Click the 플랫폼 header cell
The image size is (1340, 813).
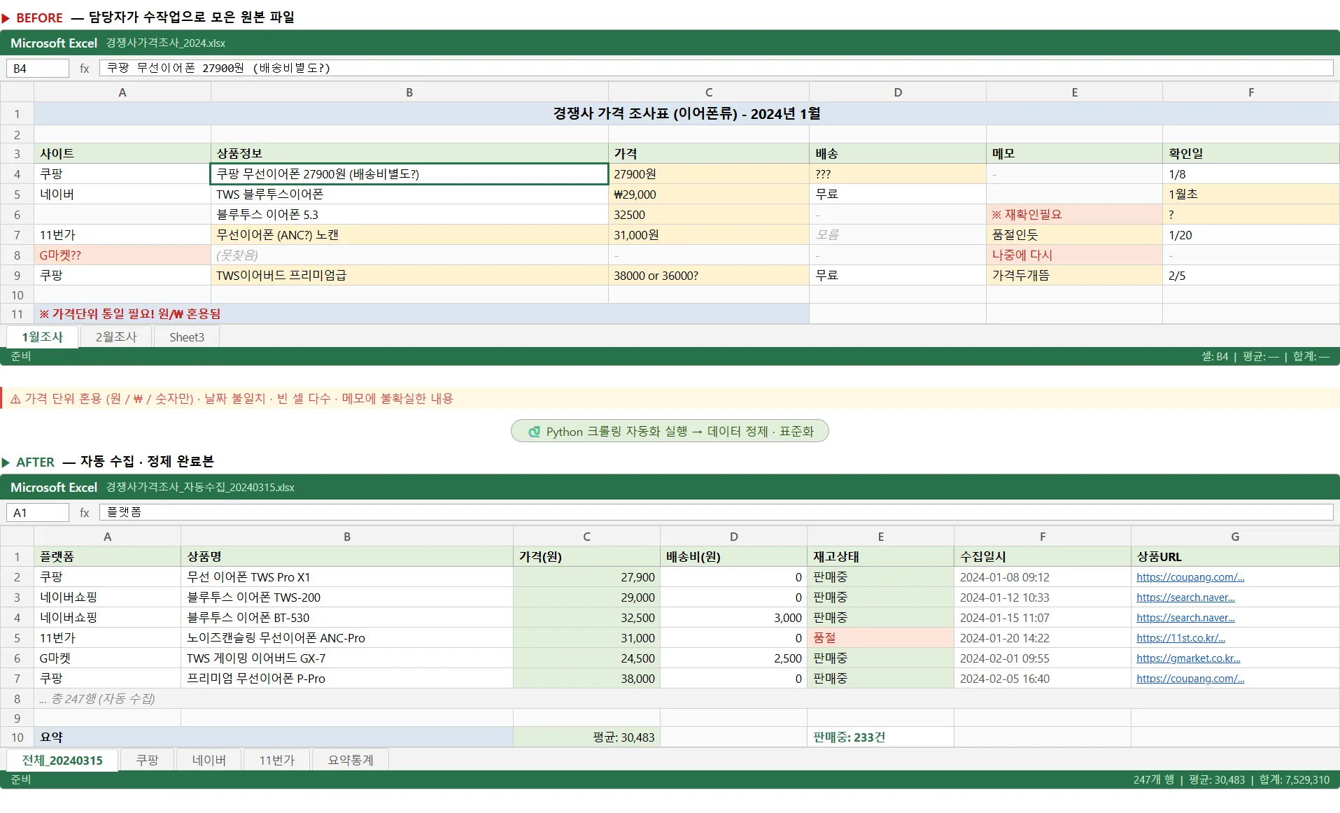click(107, 557)
